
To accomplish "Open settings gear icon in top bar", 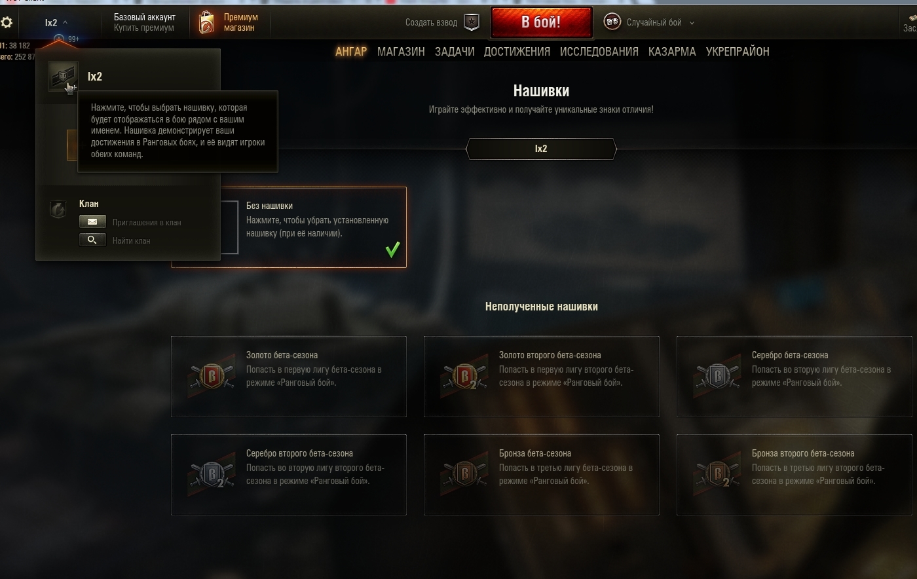I will click(x=7, y=23).
